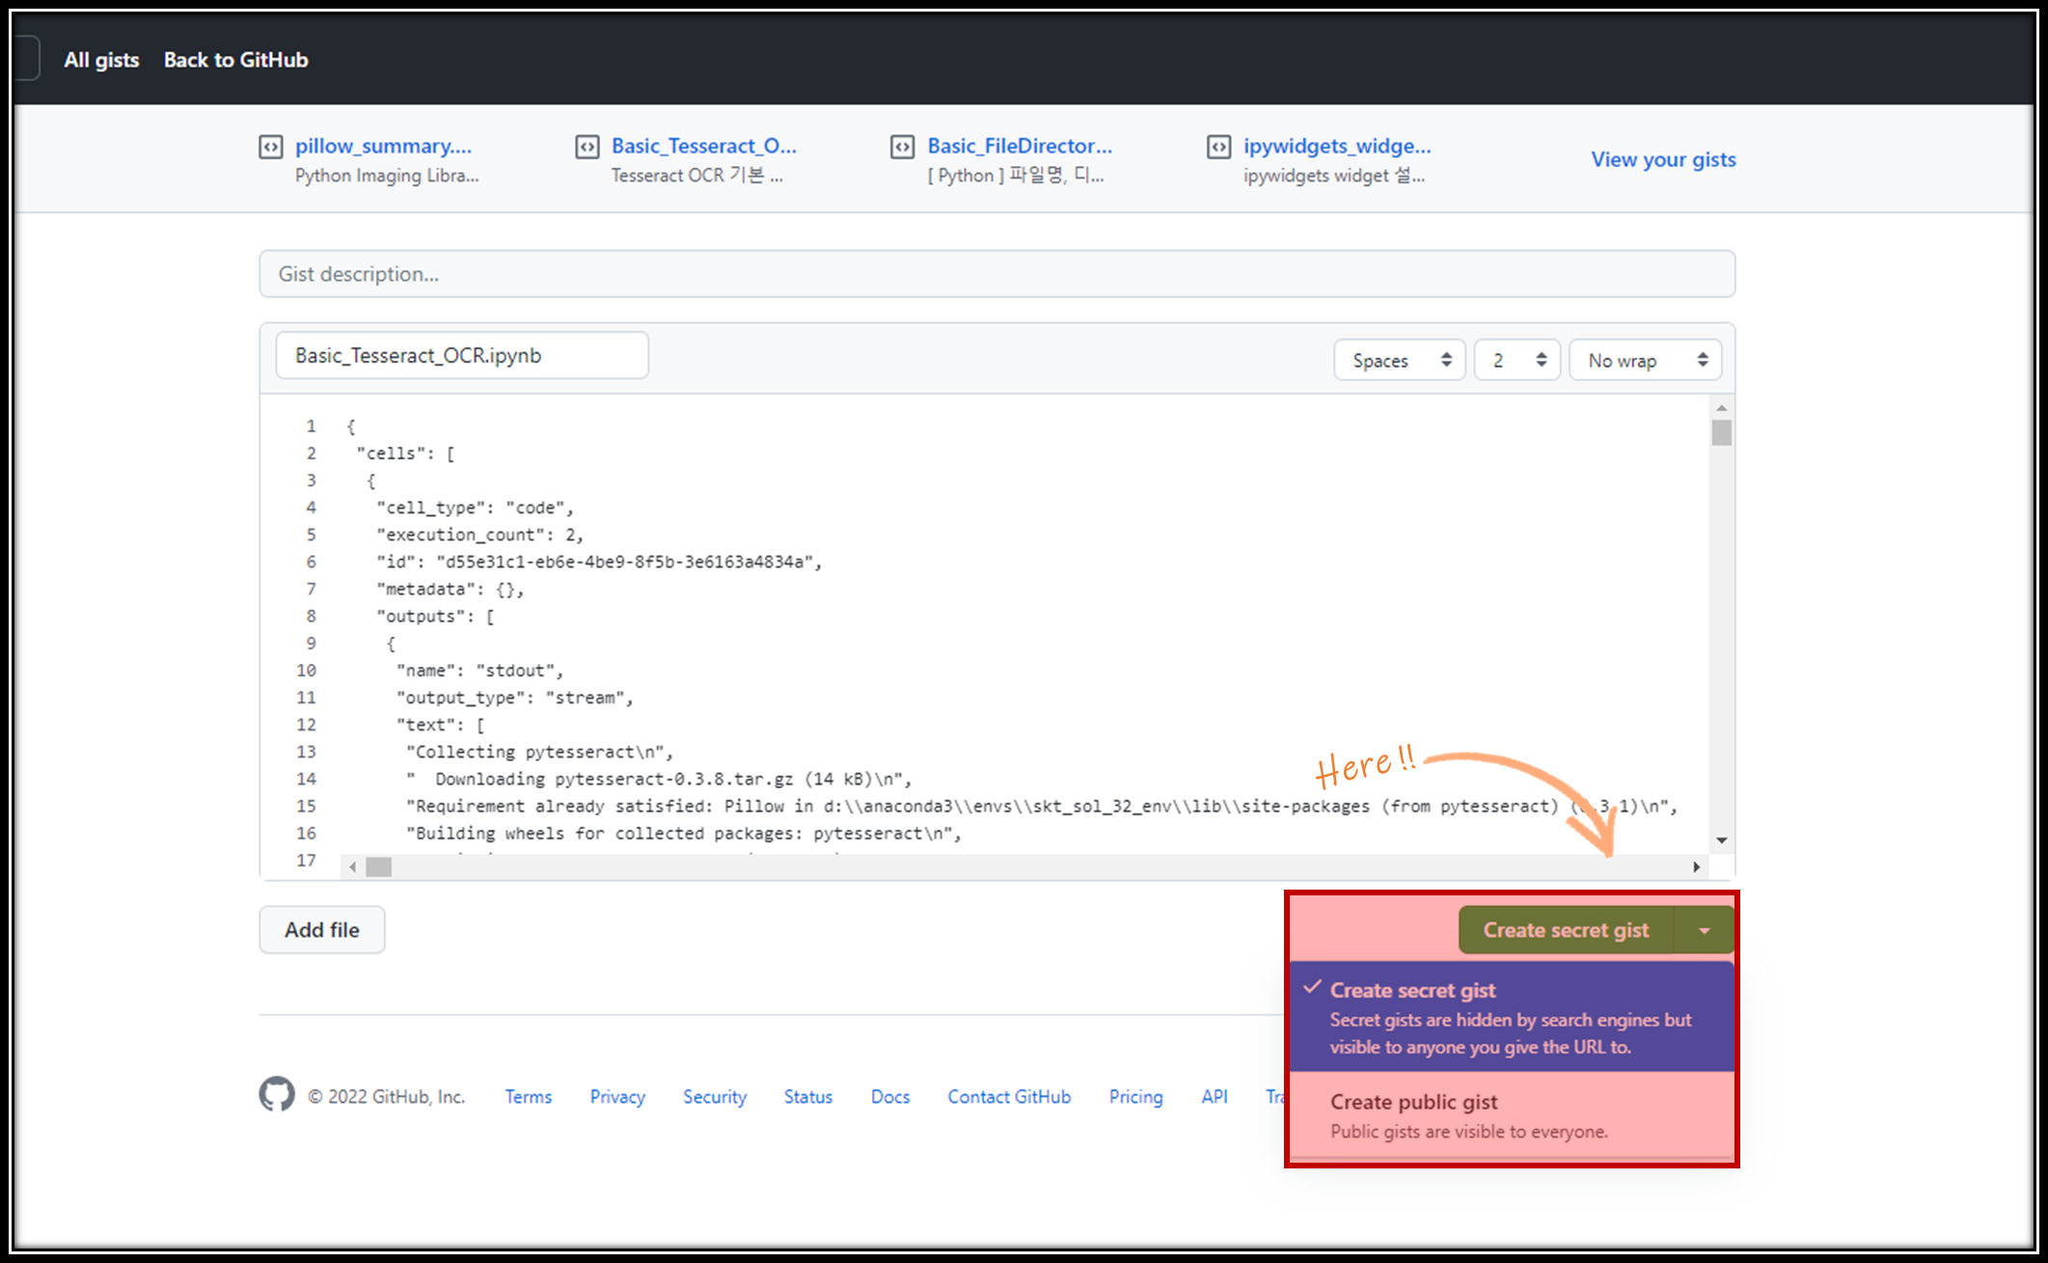Screen dimensions: 2048x1263
Task: Click the horizontal scrollbar thumb in editor
Action: click(x=379, y=866)
